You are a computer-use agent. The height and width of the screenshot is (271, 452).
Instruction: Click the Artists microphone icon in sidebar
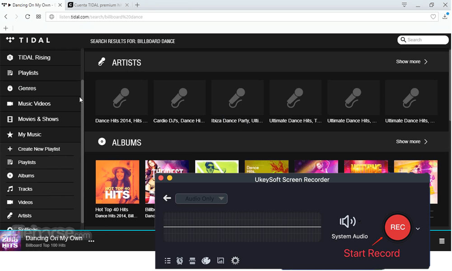click(10, 215)
